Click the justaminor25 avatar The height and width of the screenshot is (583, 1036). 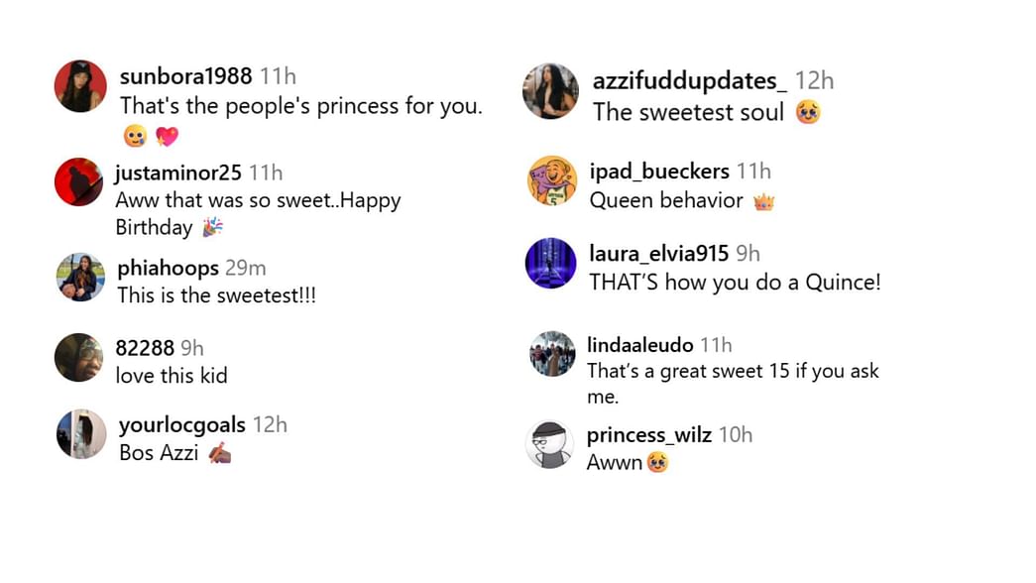click(78, 181)
